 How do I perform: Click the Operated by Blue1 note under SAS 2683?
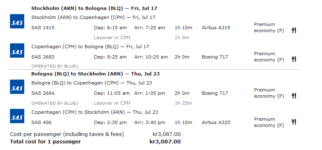point(55,66)
